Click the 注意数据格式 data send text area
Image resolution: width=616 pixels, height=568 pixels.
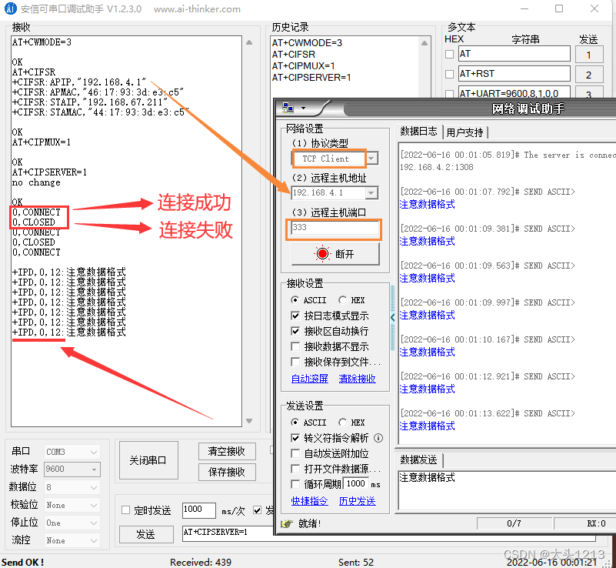tap(507, 489)
